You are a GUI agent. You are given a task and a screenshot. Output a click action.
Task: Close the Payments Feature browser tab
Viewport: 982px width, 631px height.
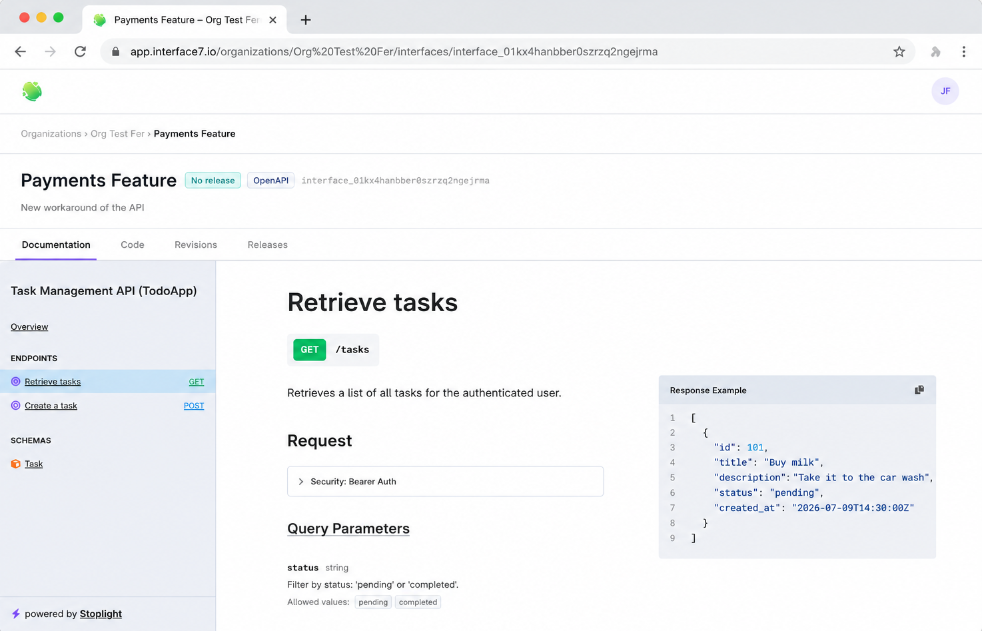coord(272,20)
